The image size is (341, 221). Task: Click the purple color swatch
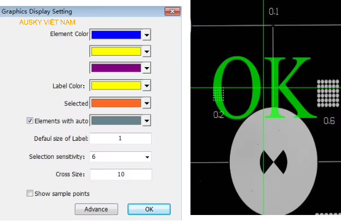115,68
